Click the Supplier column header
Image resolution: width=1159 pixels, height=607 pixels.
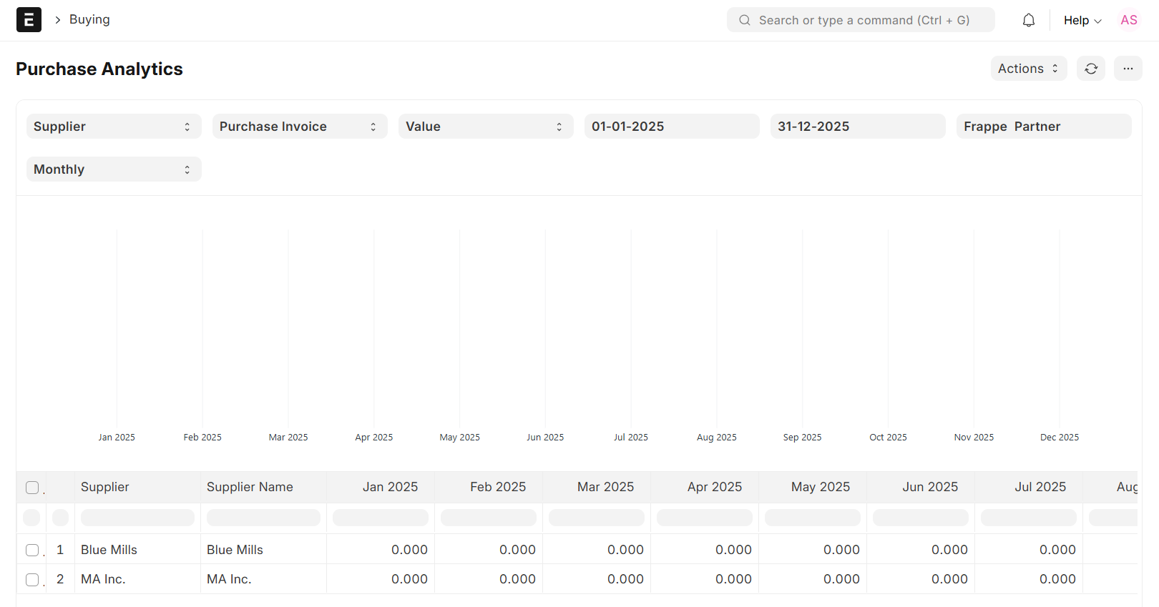(x=137, y=487)
